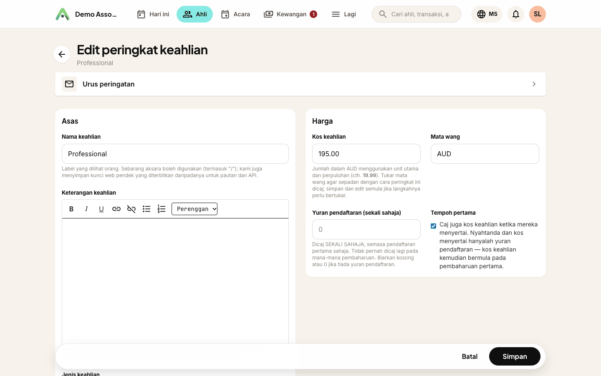This screenshot has width=601, height=376.
Task: Click the Asas section heading
Action: [x=70, y=121]
